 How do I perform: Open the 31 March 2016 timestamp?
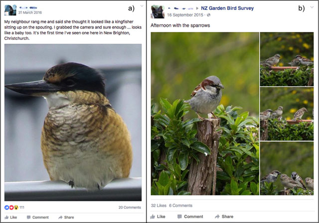click(x=30, y=12)
